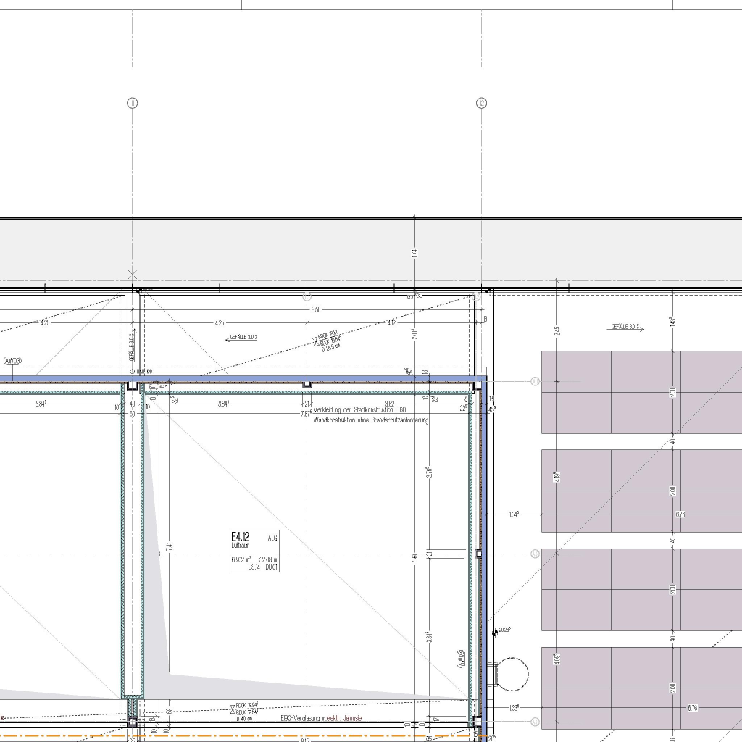The image size is (742, 742).
Task: Select the 4.12 dimension text
Action: [391, 322]
